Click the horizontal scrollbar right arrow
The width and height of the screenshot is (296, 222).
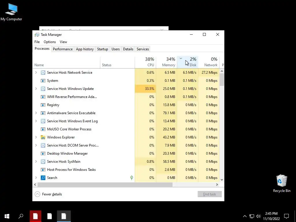point(217,185)
